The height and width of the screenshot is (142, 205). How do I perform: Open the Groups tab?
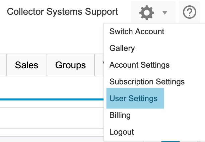point(70,65)
